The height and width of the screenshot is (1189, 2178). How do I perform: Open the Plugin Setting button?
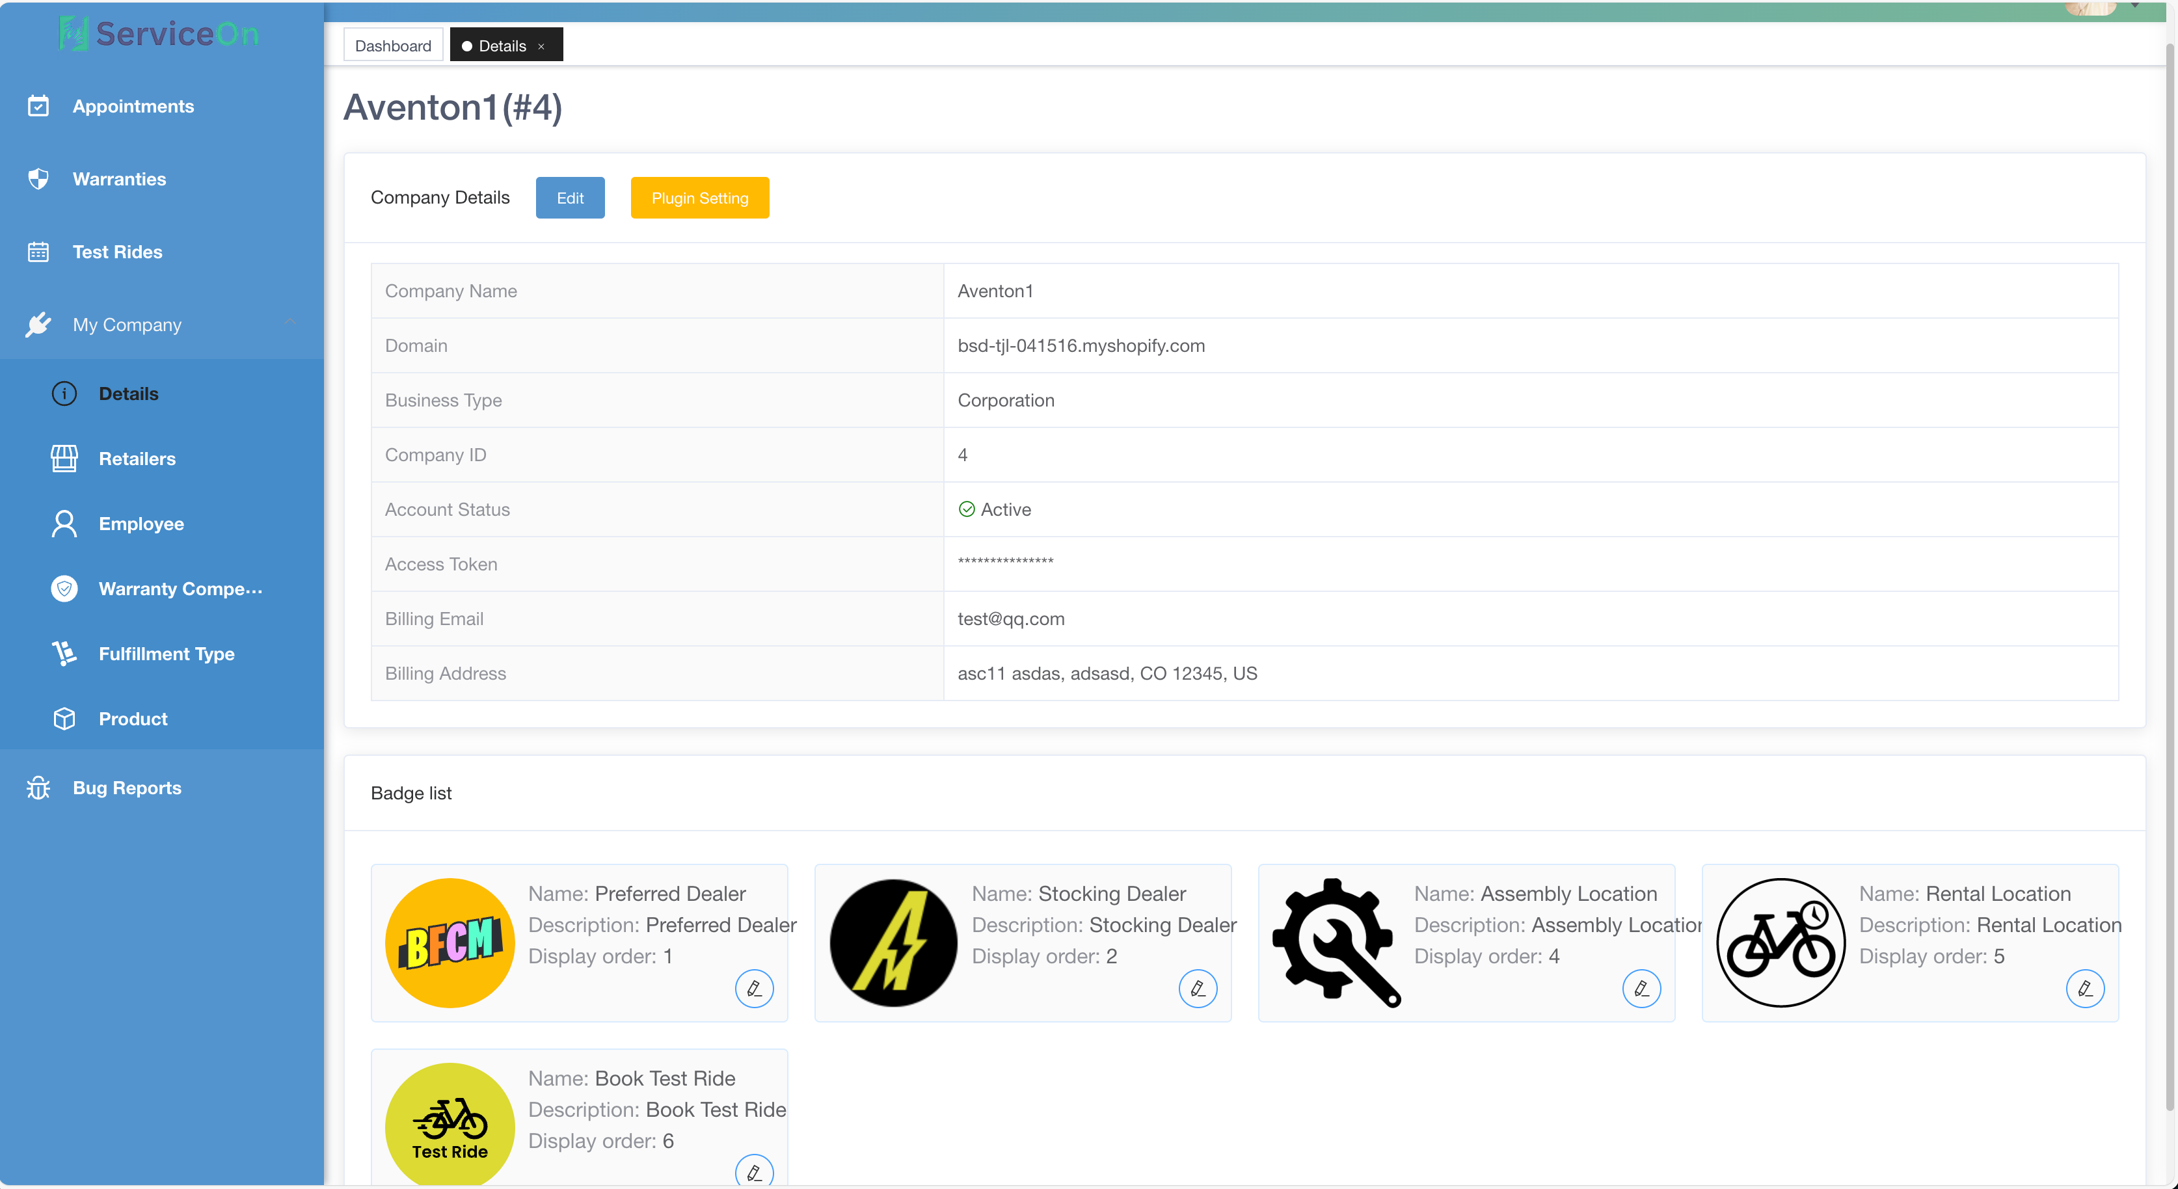(x=699, y=198)
